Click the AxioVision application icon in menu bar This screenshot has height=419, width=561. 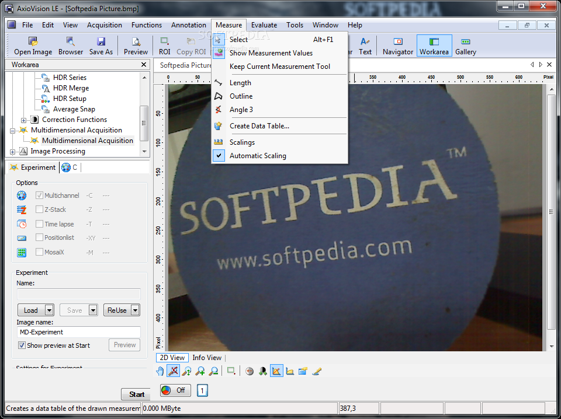pyautogui.click(x=12, y=25)
